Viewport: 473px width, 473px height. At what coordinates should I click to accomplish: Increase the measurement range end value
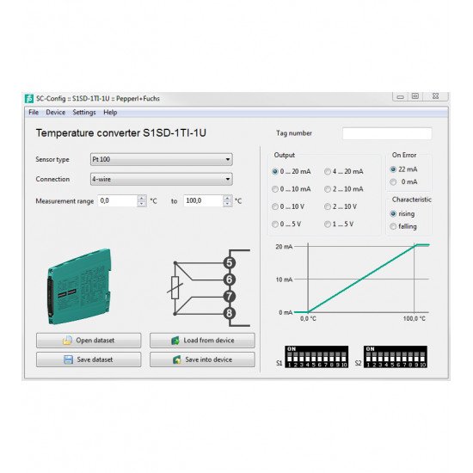[228, 198]
